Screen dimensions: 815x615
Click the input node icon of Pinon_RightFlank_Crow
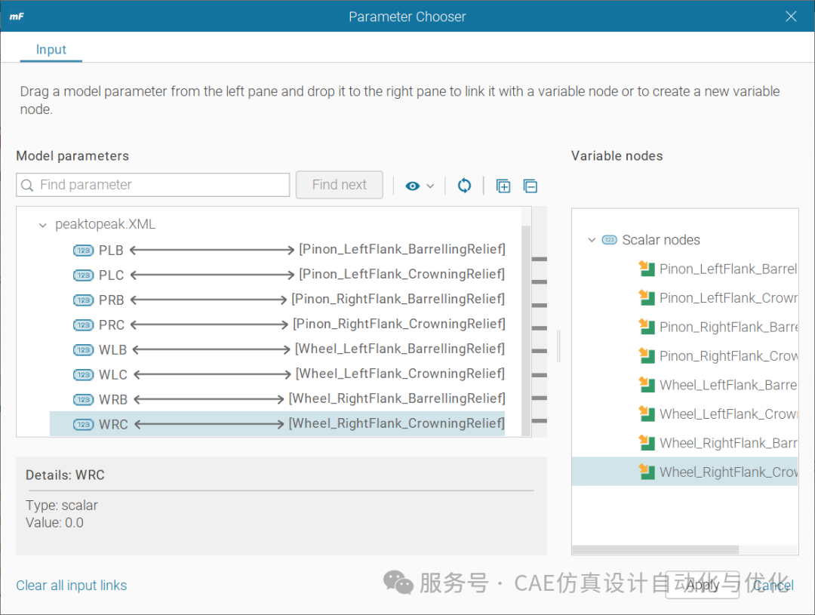coord(647,356)
